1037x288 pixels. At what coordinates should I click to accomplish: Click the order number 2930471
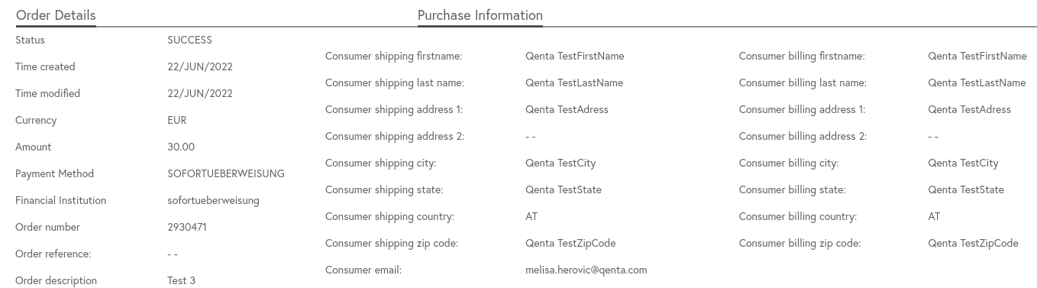pos(187,227)
